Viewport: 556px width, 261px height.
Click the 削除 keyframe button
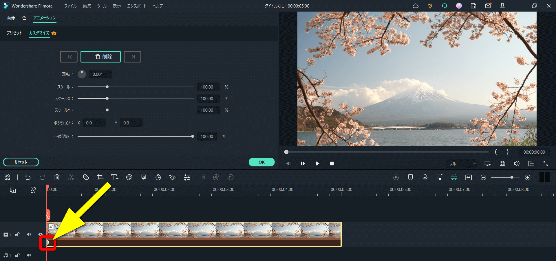click(x=100, y=57)
